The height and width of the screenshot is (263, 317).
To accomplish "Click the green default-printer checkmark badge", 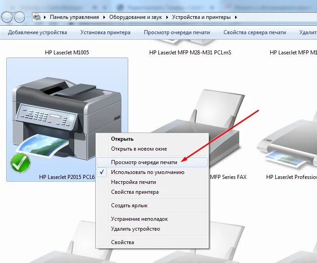I will (x=20, y=163).
